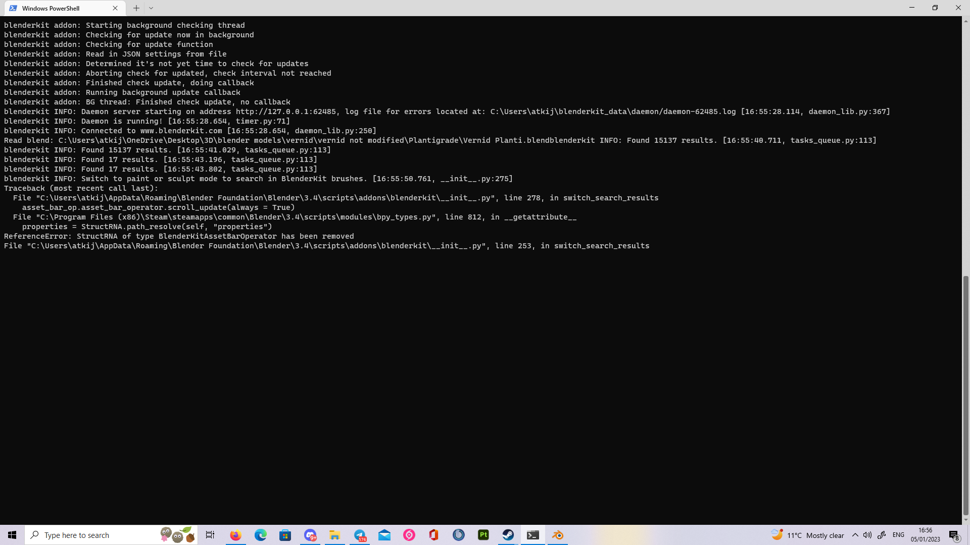Open Steam from the taskbar
The height and width of the screenshot is (545, 970).
508,535
